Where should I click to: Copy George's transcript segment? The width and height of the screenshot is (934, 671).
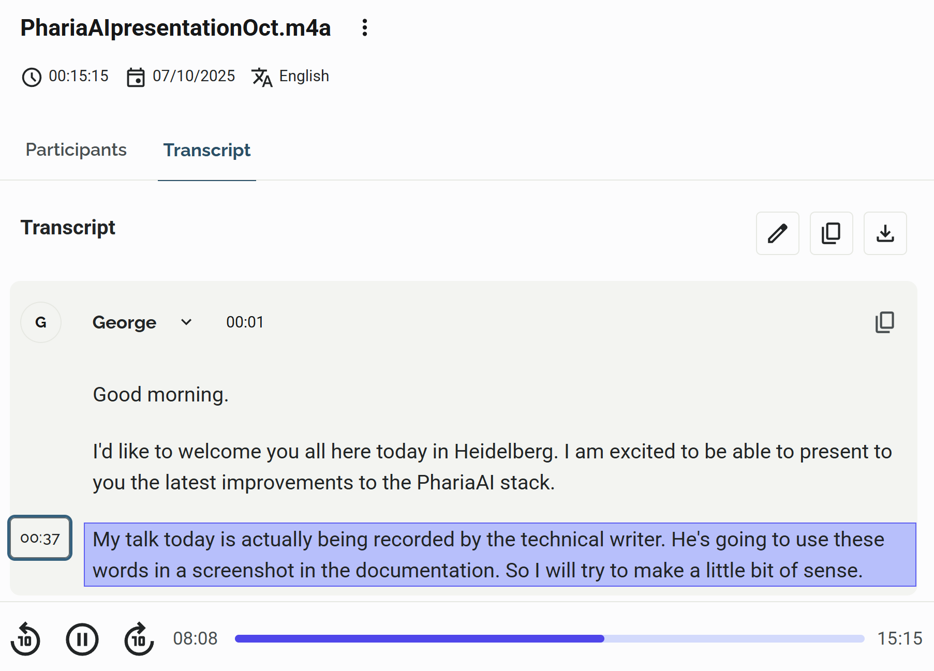click(x=885, y=322)
